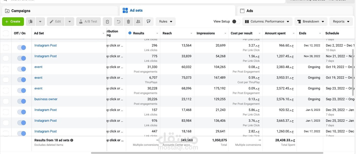Click impressions value 129,255

tap(219, 99)
